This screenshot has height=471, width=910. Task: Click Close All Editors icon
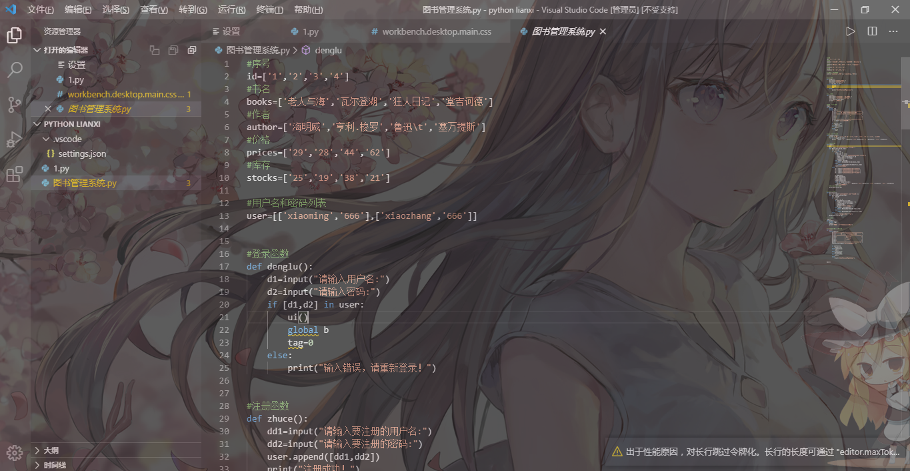click(192, 50)
